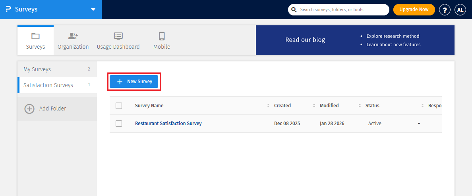Screen dimensions: 472x196
Task: Open the help question mark icon
Action: coord(445,10)
